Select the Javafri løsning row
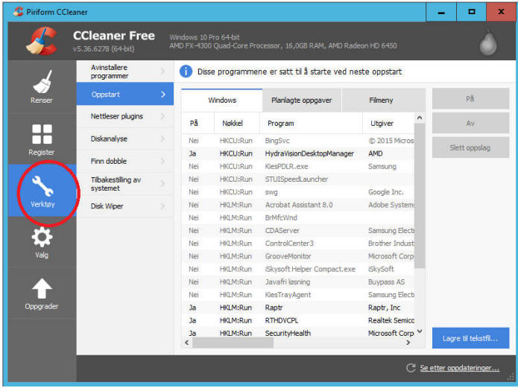518x388 pixels. coord(298,282)
